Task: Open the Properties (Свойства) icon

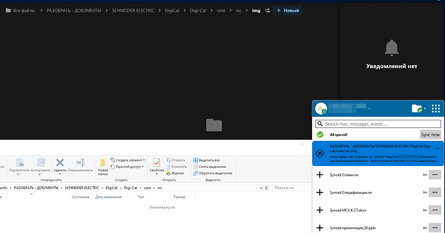Action: pyautogui.click(x=157, y=163)
